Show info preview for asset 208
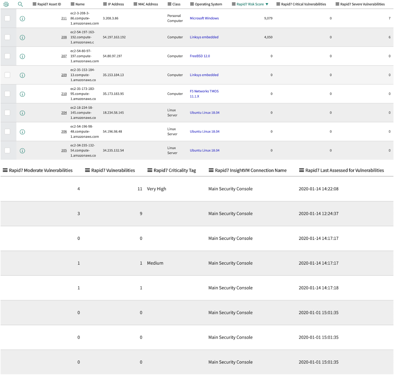Viewport: 394px width, 376px height. point(22,37)
